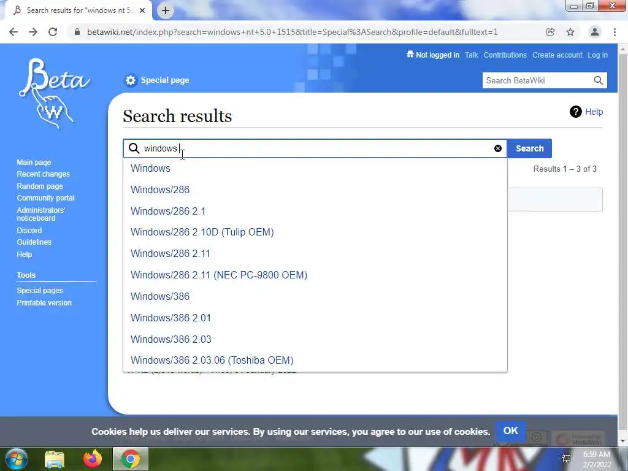Open Special pages under Tools

pyautogui.click(x=40, y=290)
